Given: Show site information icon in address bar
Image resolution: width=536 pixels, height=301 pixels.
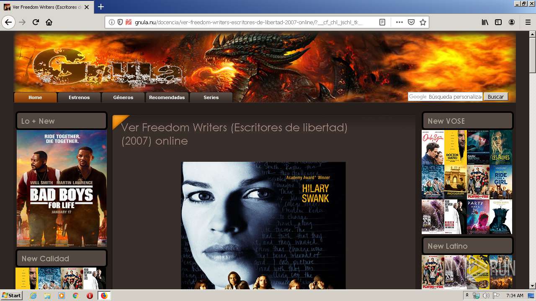Looking at the screenshot, I should tap(112, 22).
